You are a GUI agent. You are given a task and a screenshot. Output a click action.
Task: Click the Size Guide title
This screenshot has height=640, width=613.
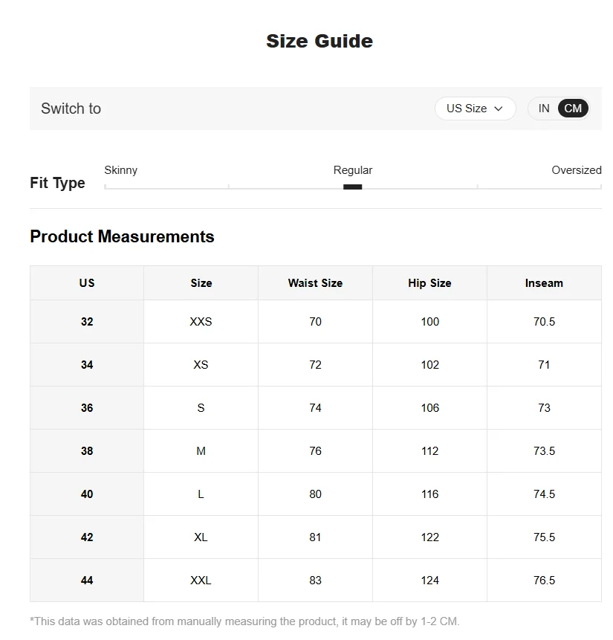click(320, 41)
